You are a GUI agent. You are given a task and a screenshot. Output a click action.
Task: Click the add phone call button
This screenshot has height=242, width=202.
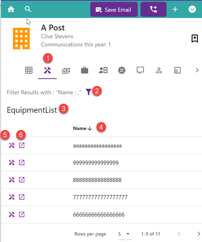(x=153, y=10)
